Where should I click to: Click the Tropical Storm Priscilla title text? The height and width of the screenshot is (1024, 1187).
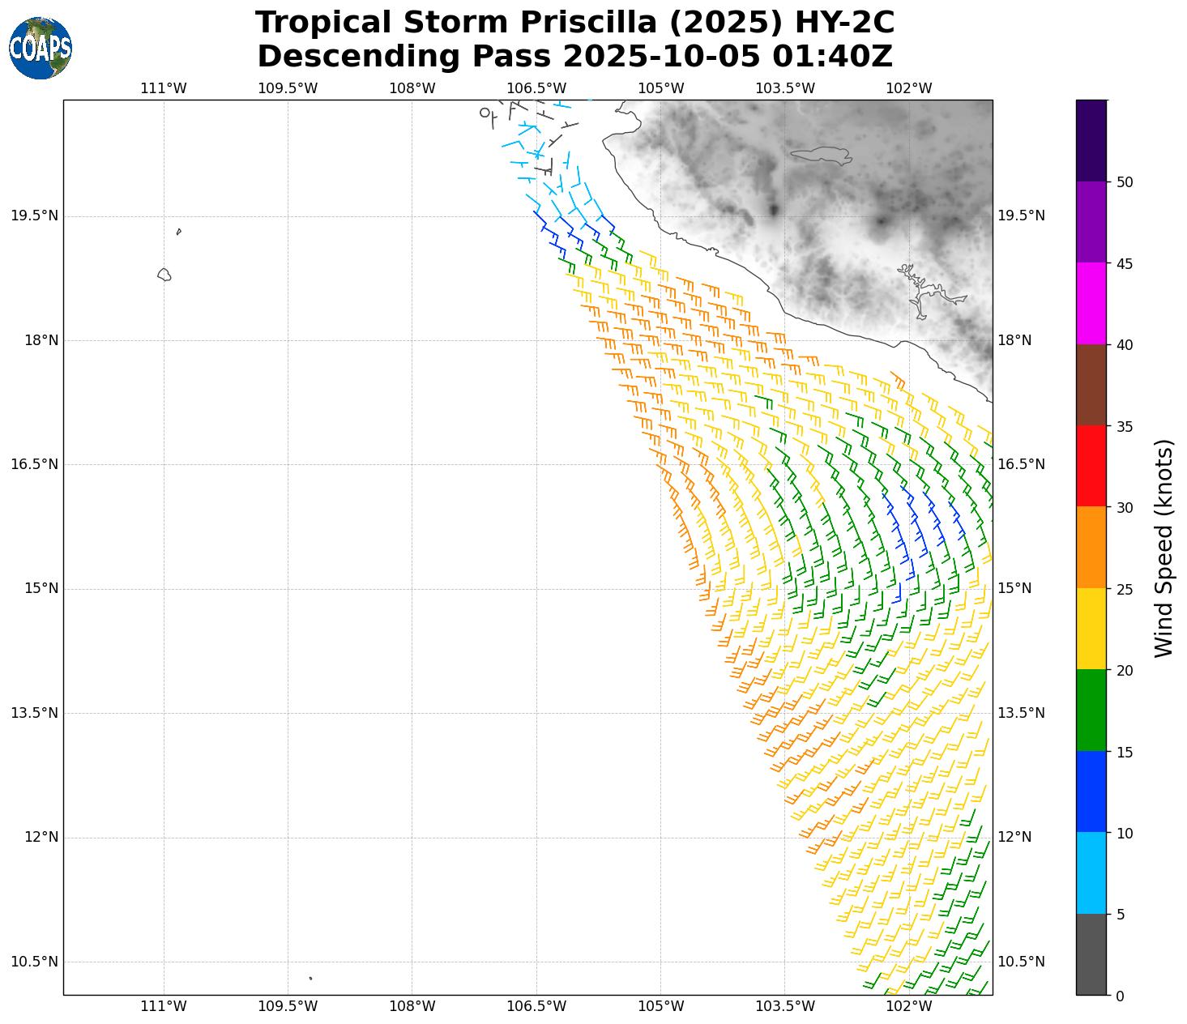[x=574, y=23]
